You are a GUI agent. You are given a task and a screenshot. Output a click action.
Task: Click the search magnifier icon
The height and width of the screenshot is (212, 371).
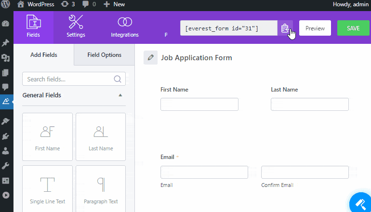click(x=118, y=79)
